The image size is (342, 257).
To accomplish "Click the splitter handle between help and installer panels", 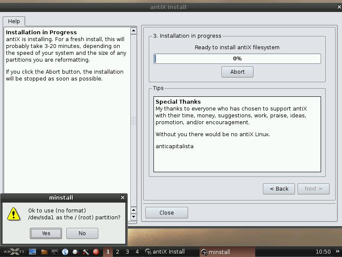I will (x=134, y=121).
